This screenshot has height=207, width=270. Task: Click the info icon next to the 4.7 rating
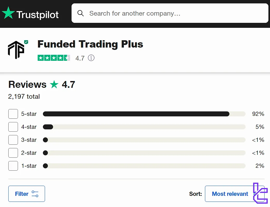pos(91,58)
